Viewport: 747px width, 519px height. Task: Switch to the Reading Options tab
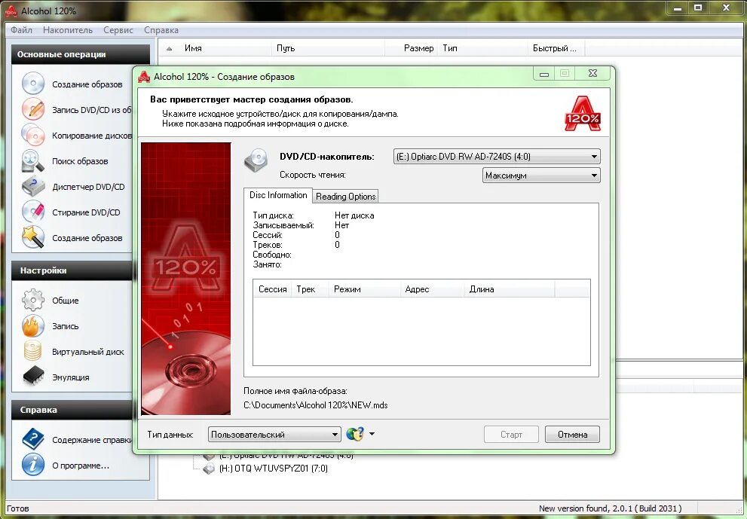tap(346, 196)
